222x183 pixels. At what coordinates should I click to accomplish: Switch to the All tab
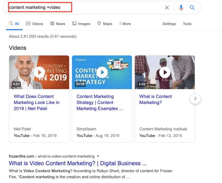(14, 24)
